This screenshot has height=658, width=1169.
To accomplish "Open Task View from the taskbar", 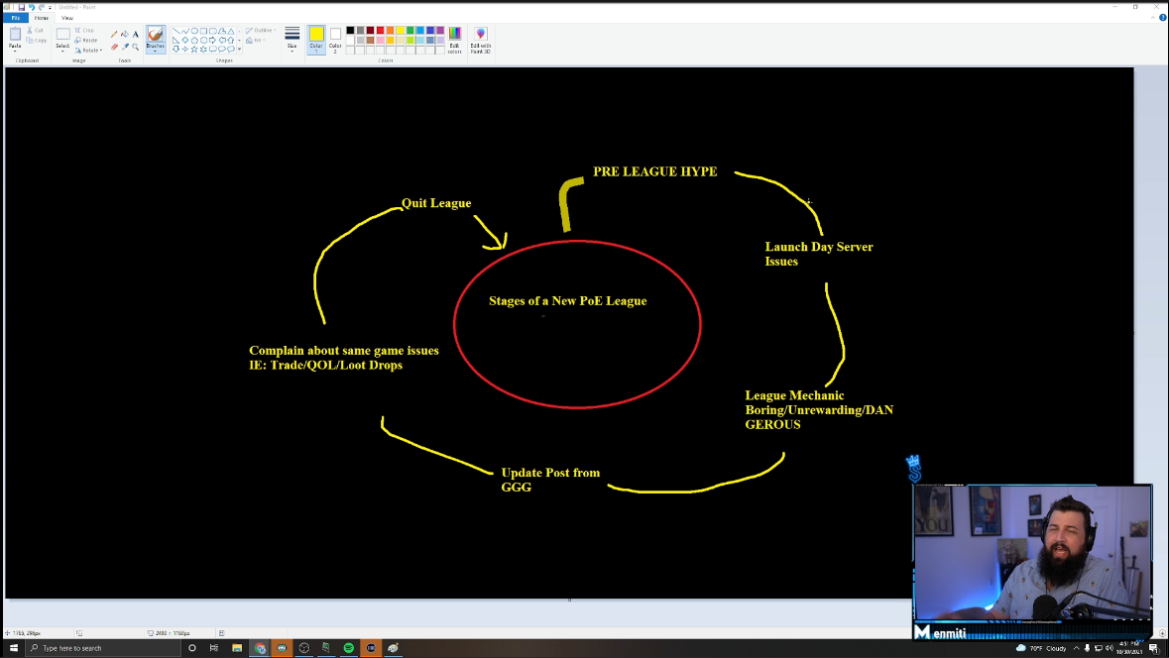I will (214, 647).
